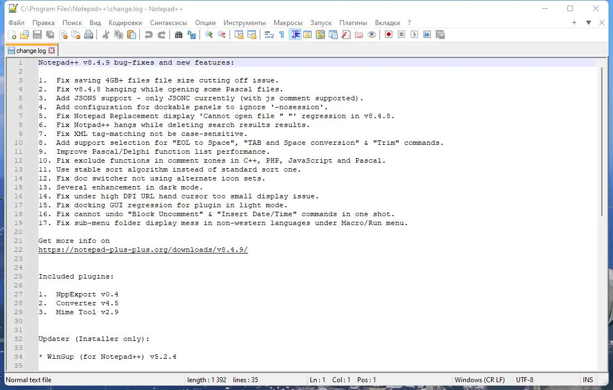Toggle word wrap toolbar button
The image size is (613, 390).
pos(269,35)
